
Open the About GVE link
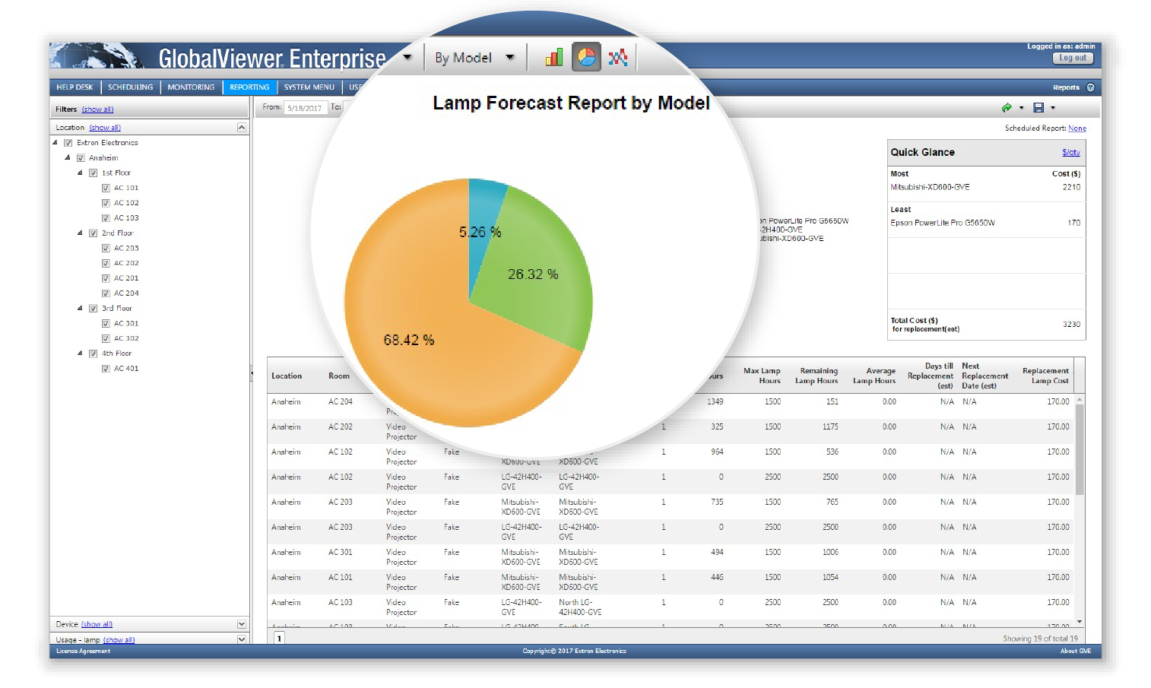click(1076, 651)
